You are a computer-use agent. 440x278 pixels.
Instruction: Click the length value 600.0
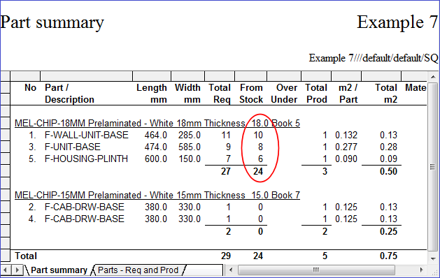(156, 159)
